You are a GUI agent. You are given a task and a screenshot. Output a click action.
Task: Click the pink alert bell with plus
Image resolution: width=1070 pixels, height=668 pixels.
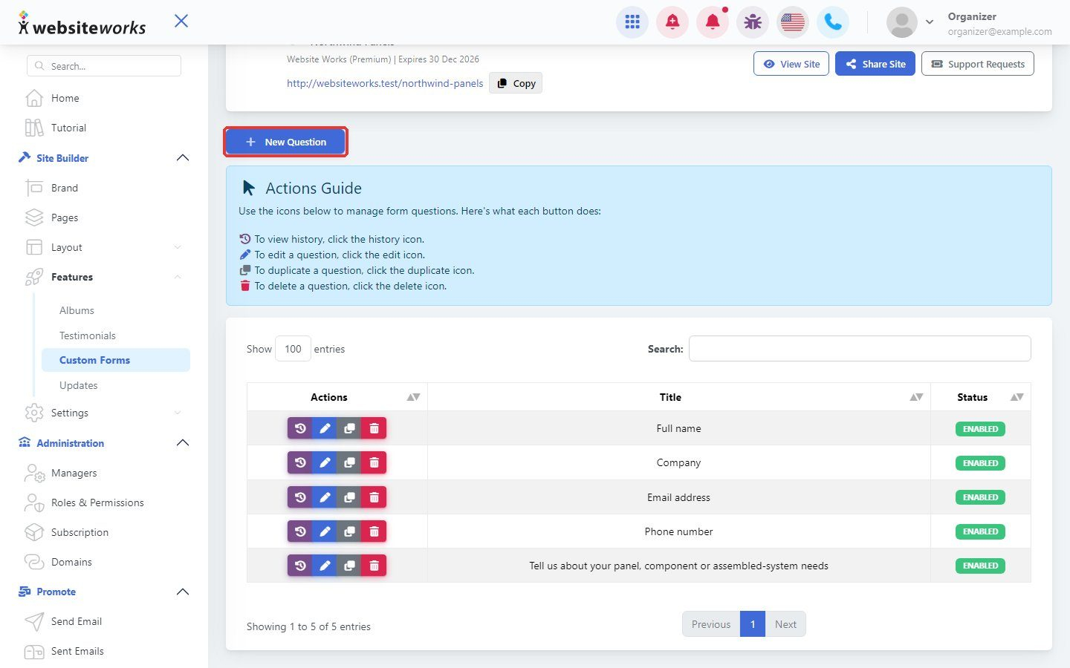[672, 22]
